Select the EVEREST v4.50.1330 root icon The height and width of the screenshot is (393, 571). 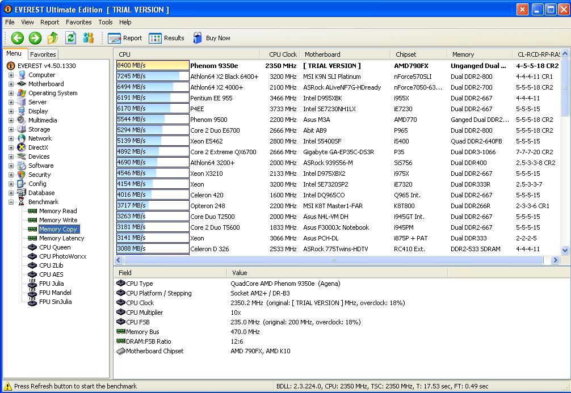click(11, 66)
